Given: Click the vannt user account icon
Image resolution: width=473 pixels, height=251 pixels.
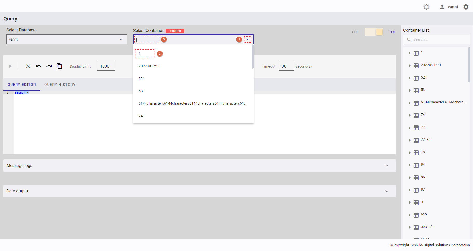Looking at the screenshot, I should 442,7.
